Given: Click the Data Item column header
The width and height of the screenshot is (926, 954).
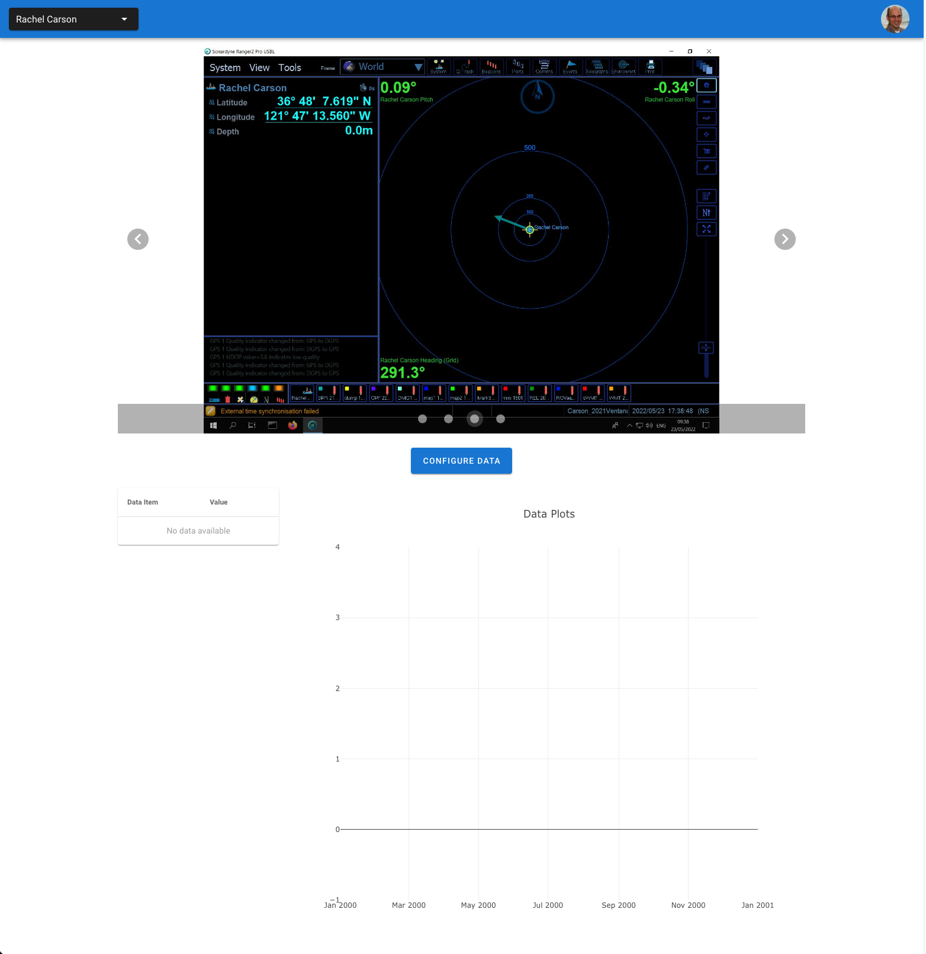Looking at the screenshot, I should point(143,502).
